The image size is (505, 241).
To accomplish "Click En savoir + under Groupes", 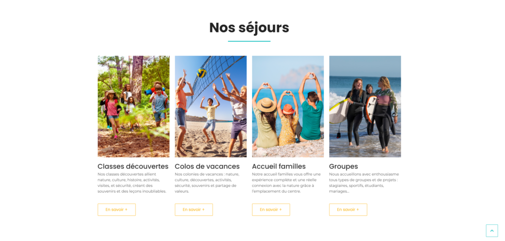I will click(348, 209).
